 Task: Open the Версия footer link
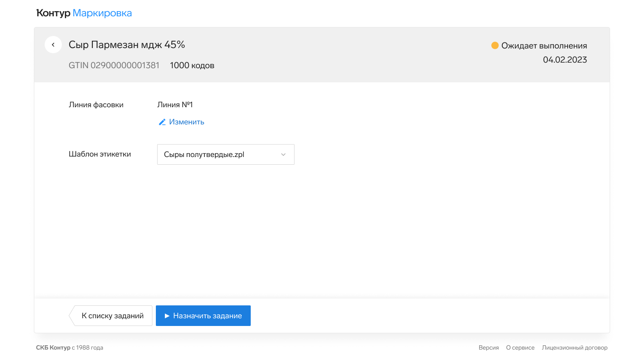(x=489, y=348)
